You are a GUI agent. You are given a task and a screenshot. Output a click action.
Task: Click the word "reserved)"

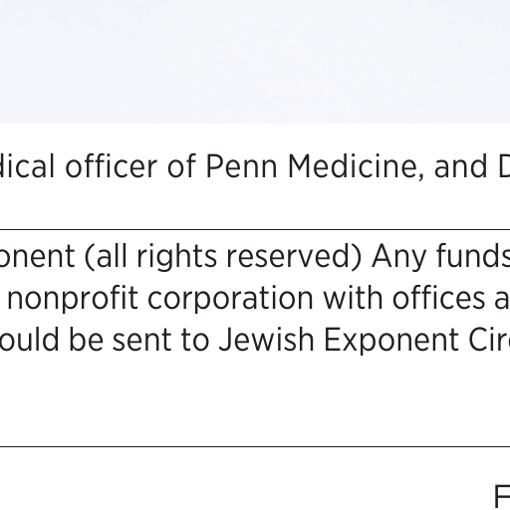click(294, 257)
